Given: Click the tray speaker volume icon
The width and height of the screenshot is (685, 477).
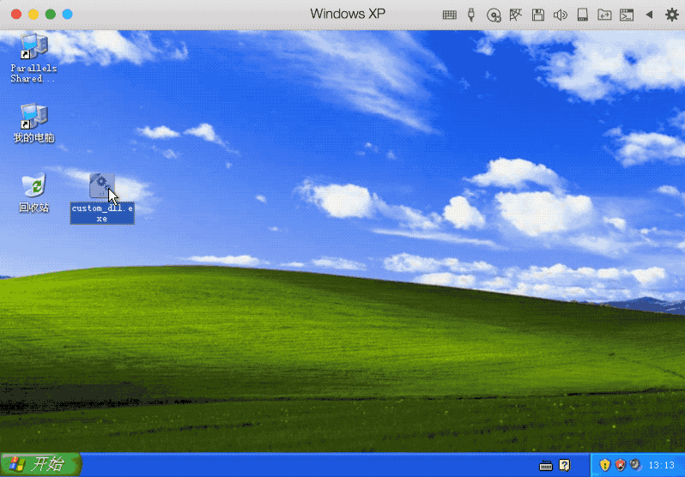Looking at the screenshot, I should (635, 464).
